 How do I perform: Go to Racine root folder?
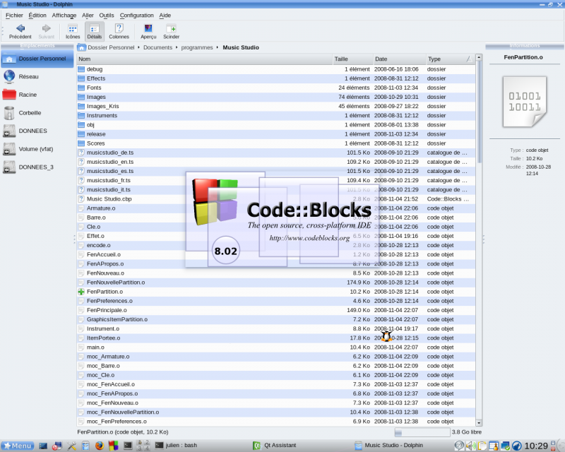point(28,95)
